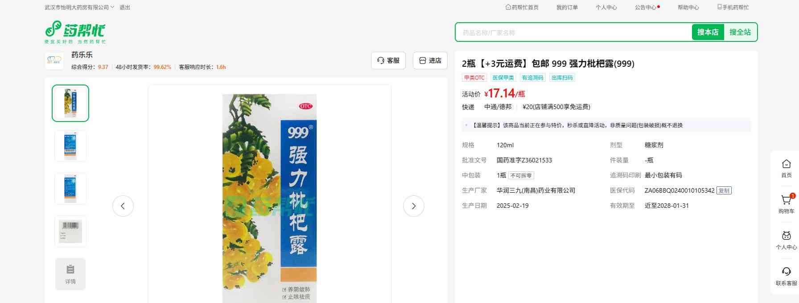Enter the shop via the 进店 button
The width and height of the screenshot is (799, 303).
tap(430, 61)
